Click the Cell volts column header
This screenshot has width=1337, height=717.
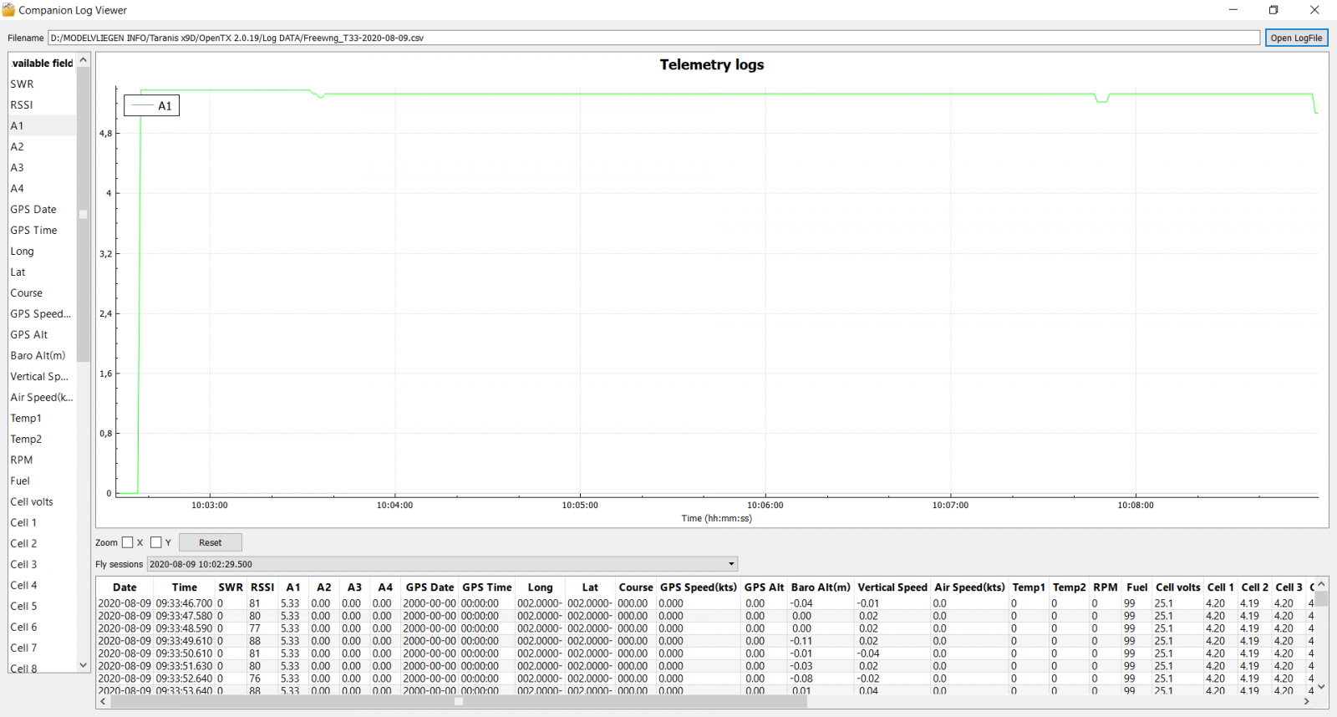1178,587
